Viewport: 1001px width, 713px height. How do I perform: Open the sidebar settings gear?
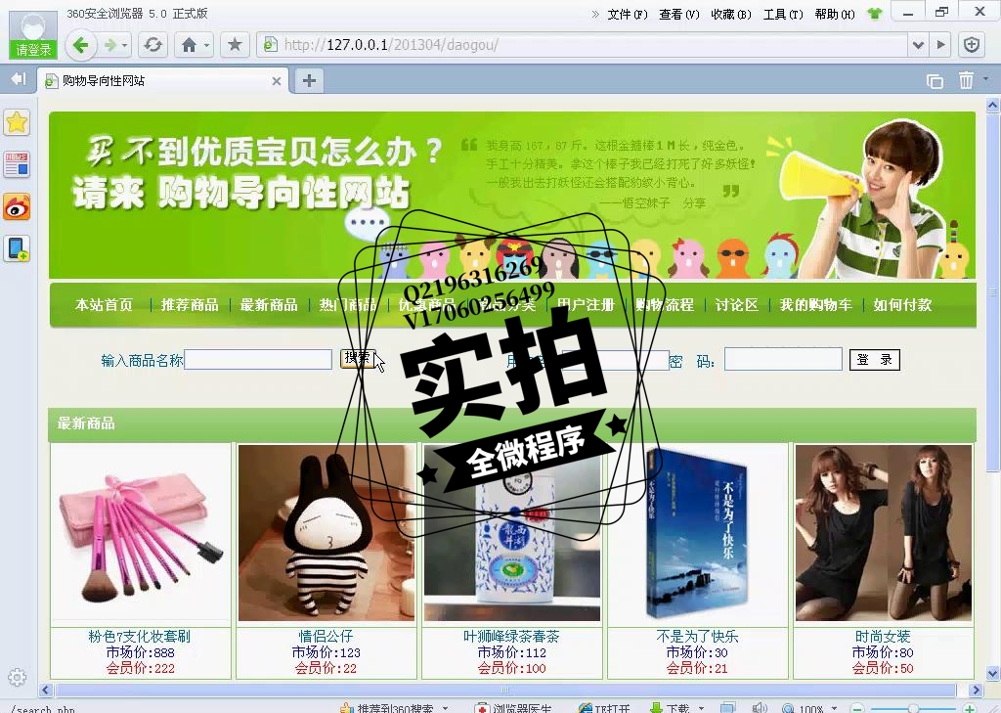18,677
